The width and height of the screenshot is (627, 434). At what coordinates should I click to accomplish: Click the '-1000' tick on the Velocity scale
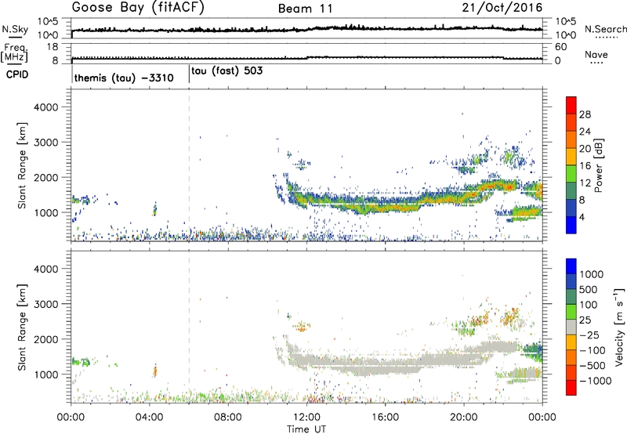click(595, 381)
